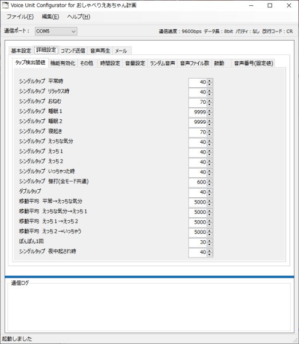The width and height of the screenshot is (299, 344).
Task: Open the ファイル(F) menu
Action: point(20,17)
